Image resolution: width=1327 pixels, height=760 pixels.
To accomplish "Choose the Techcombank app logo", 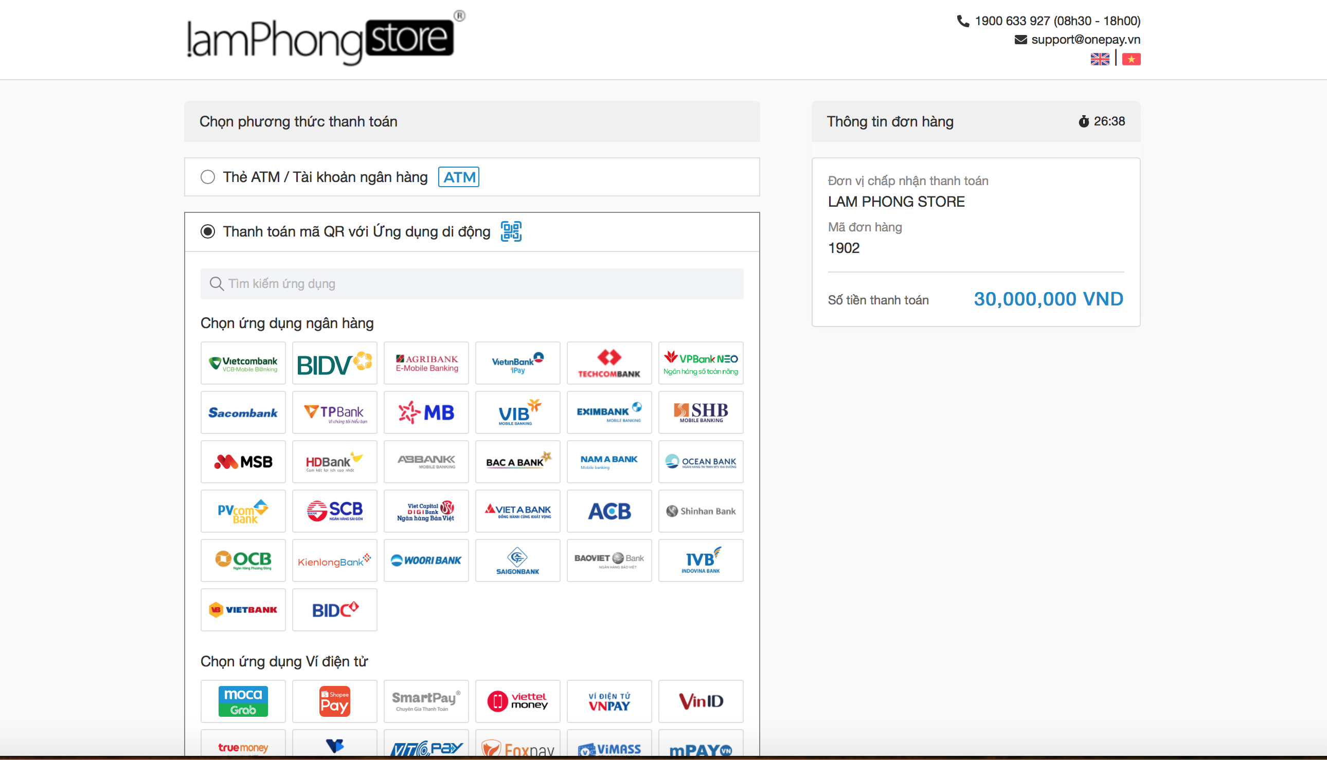I will (x=608, y=364).
